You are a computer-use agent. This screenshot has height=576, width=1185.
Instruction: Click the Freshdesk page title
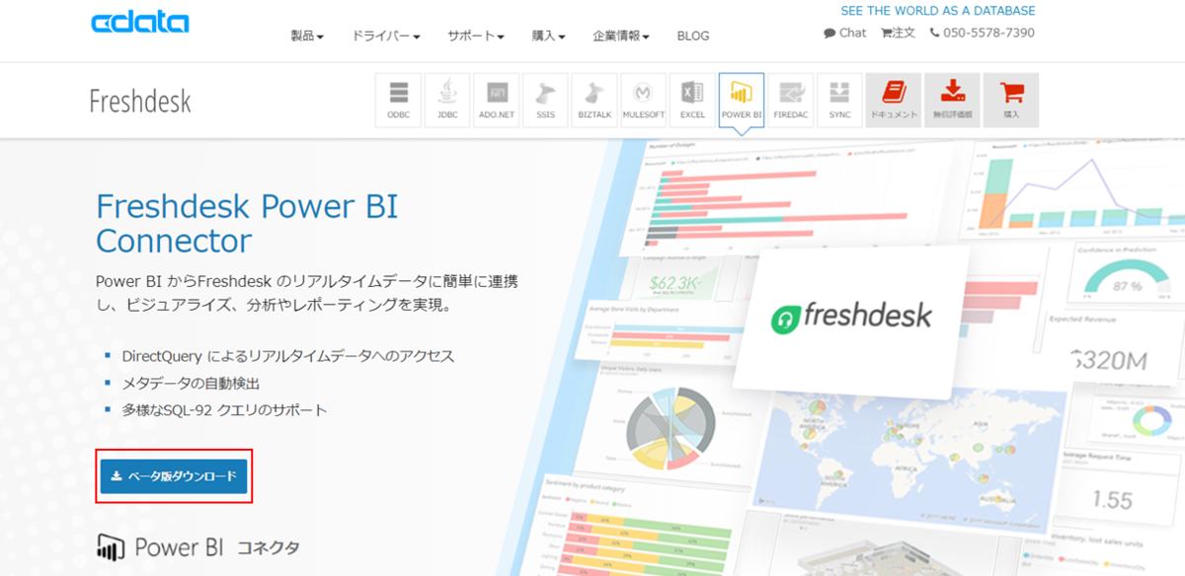(139, 101)
